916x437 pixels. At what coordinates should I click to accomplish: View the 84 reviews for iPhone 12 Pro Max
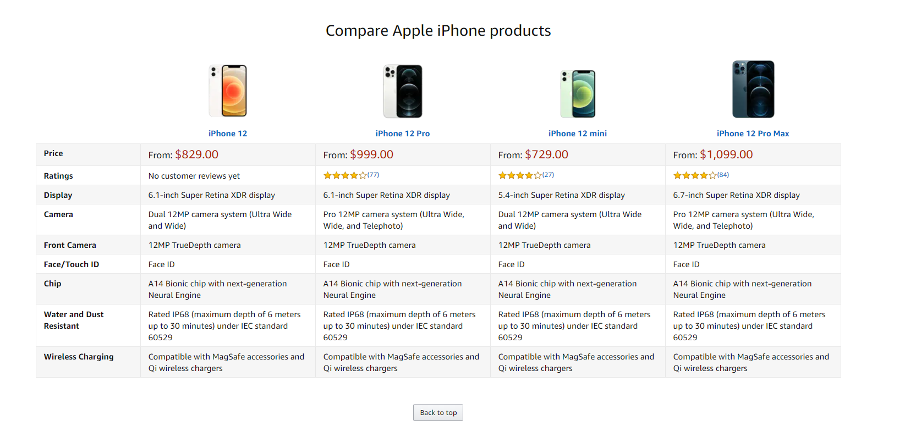pos(723,175)
